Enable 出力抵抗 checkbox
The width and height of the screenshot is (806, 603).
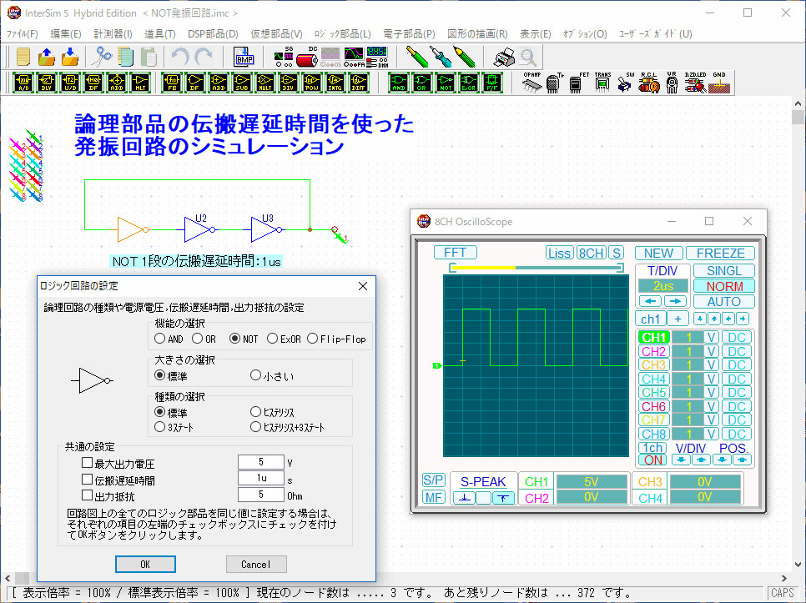pyautogui.click(x=87, y=495)
